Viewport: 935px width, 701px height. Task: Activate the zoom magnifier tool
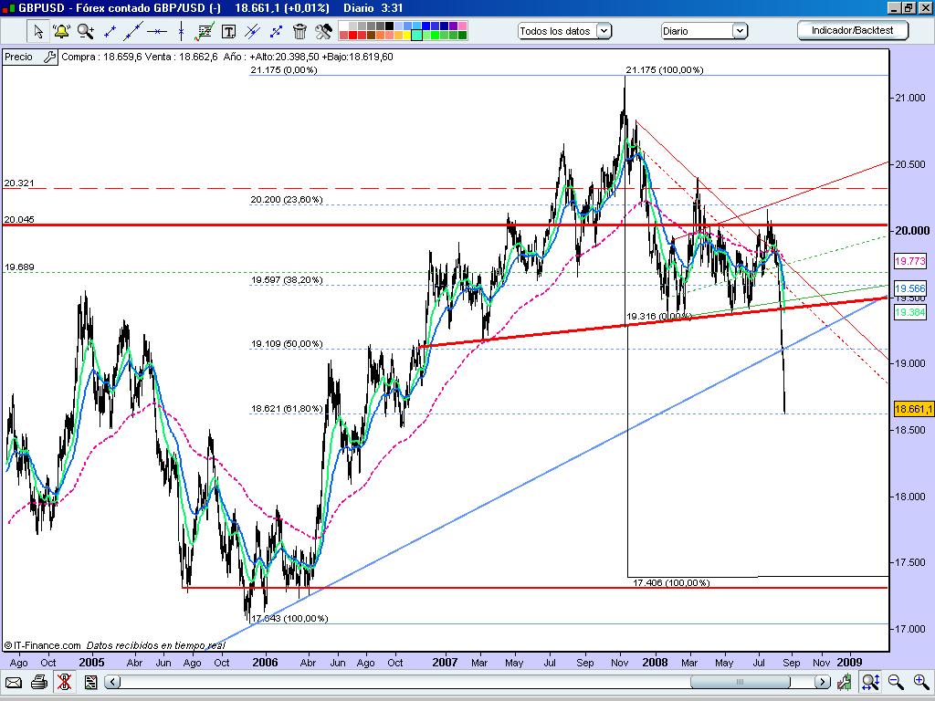[84, 32]
